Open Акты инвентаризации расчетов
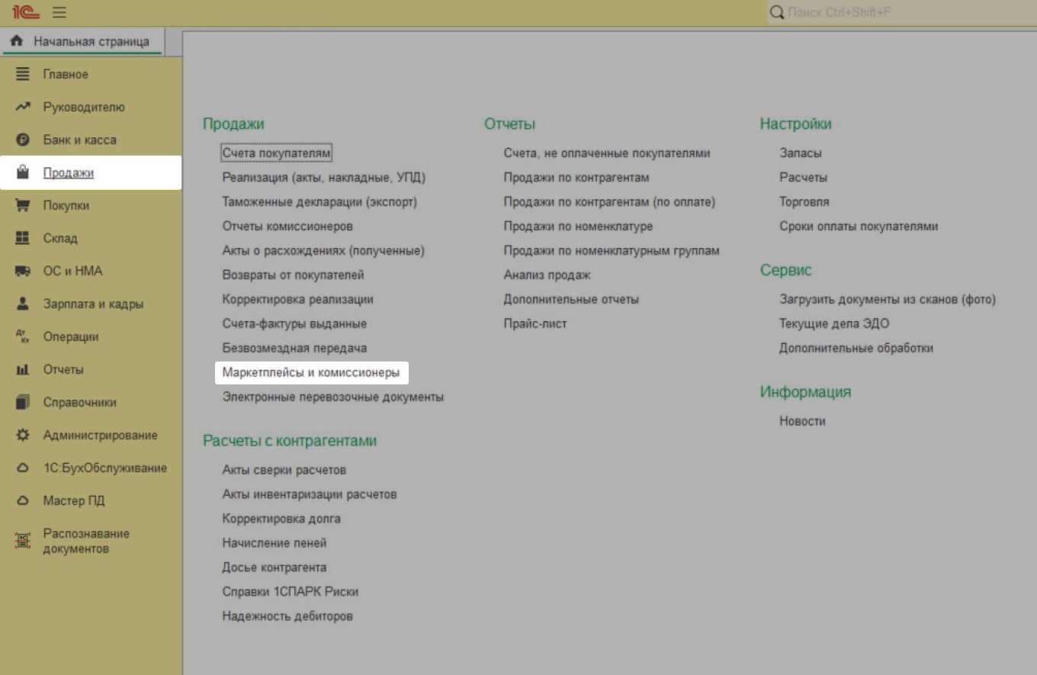Image resolution: width=1037 pixels, height=675 pixels. click(310, 494)
